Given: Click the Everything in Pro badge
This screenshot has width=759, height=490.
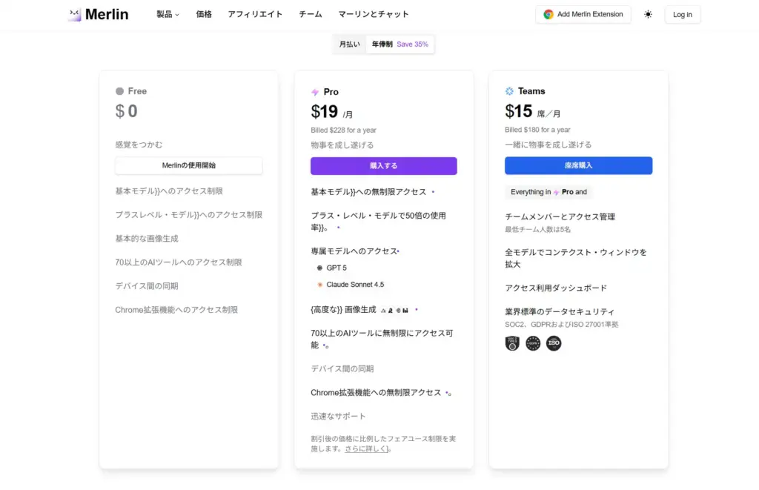Looking at the screenshot, I should [548, 192].
